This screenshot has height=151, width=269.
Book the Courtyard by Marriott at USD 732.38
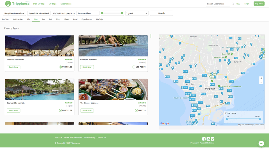click(13, 111)
